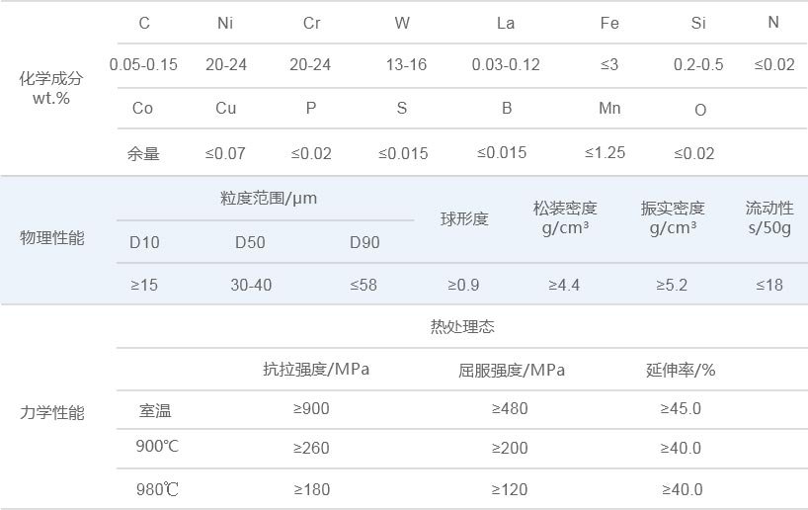Click the 900℃ tensile value ≥260

tap(311, 449)
